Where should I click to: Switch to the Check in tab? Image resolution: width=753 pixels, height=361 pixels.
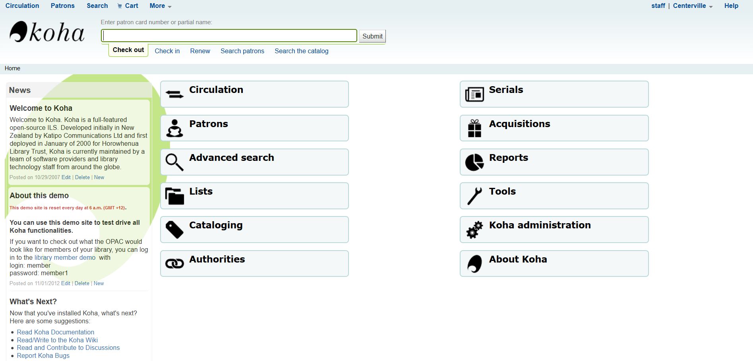[x=167, y=51]
